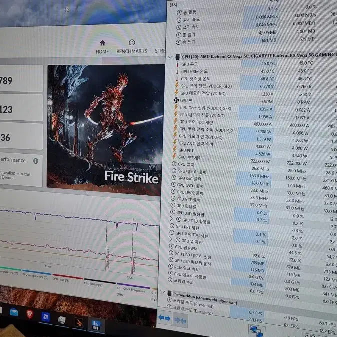Screen dimensions: 337x337
Task: Open the Mail app from the taskbar
Action: pos(14,312)
